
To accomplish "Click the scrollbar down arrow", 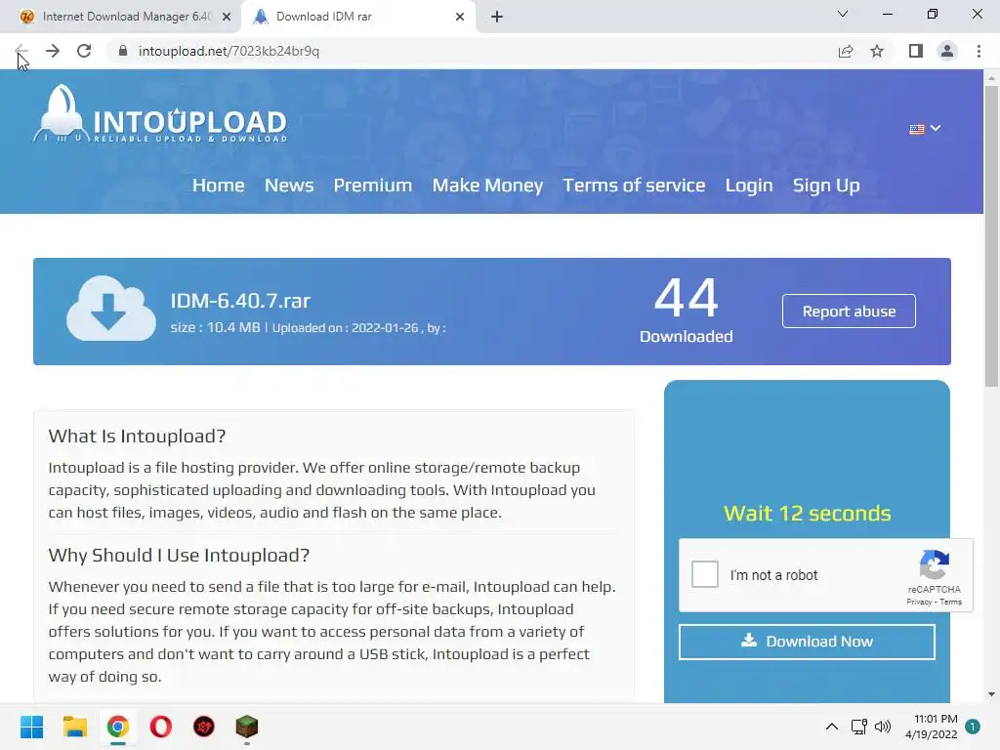I will tap(991, 694).
